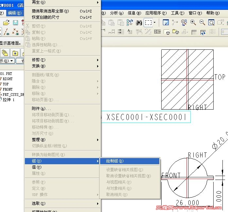Open the 帮助(H) menu
The width and height of the screenshot is (228, 212).
(x=213, y=13)
